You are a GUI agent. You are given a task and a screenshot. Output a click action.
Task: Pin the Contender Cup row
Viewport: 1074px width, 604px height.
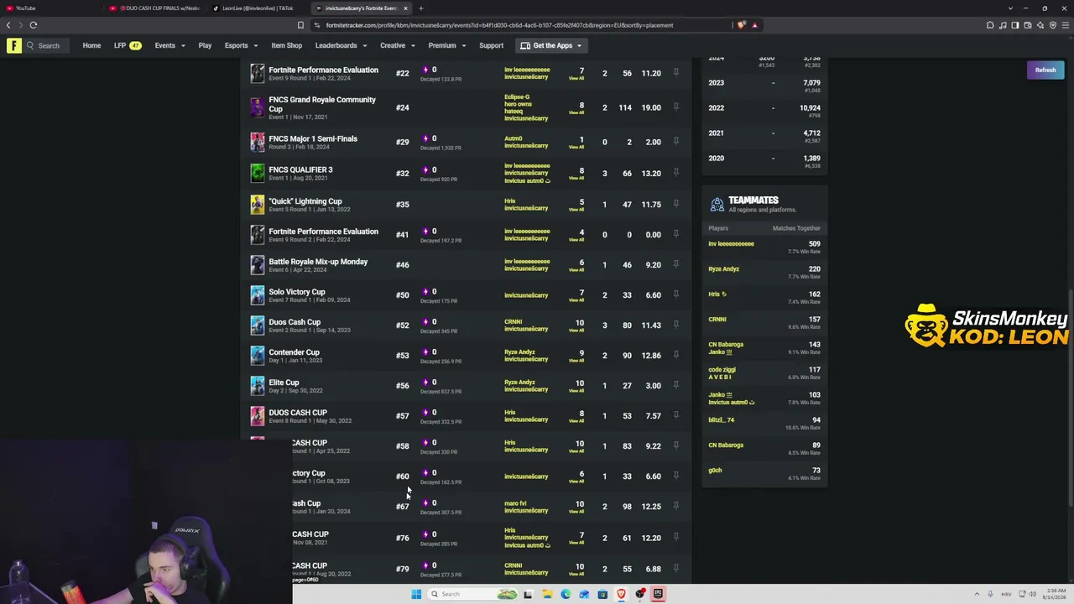[x=675, y=355]
